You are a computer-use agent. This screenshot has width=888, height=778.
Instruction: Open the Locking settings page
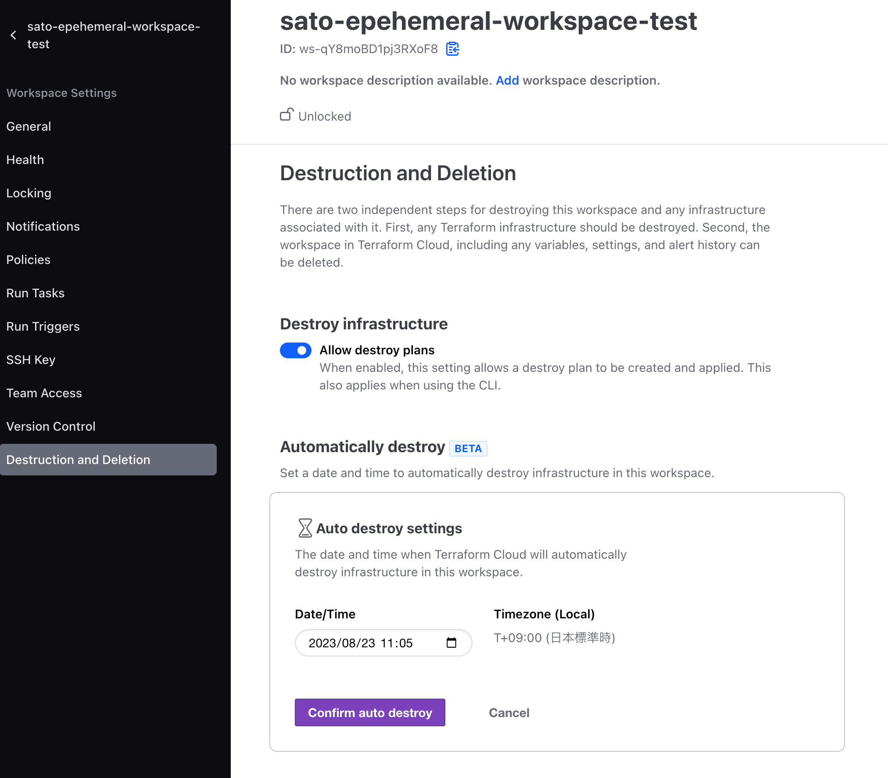[x=29, y=193]
